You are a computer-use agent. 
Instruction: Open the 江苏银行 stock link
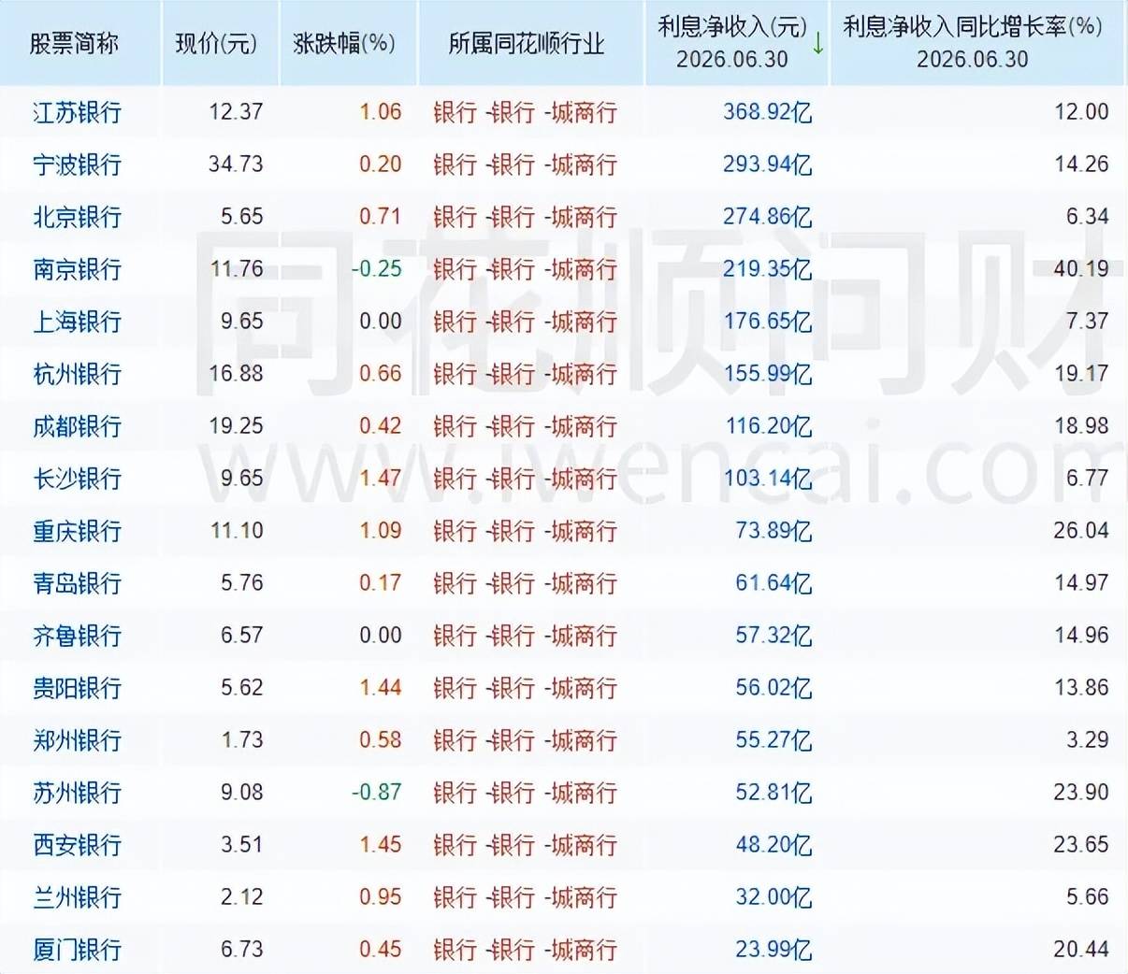pos(77,112)
